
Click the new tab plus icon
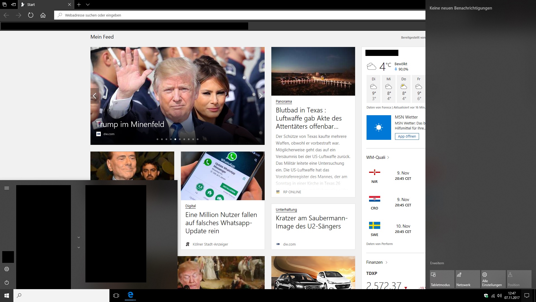point(79,4)
